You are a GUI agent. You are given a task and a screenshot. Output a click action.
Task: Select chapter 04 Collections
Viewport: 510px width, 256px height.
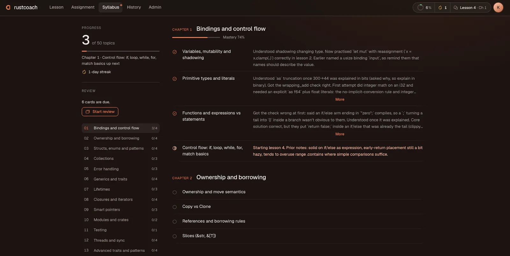(120, 159)
